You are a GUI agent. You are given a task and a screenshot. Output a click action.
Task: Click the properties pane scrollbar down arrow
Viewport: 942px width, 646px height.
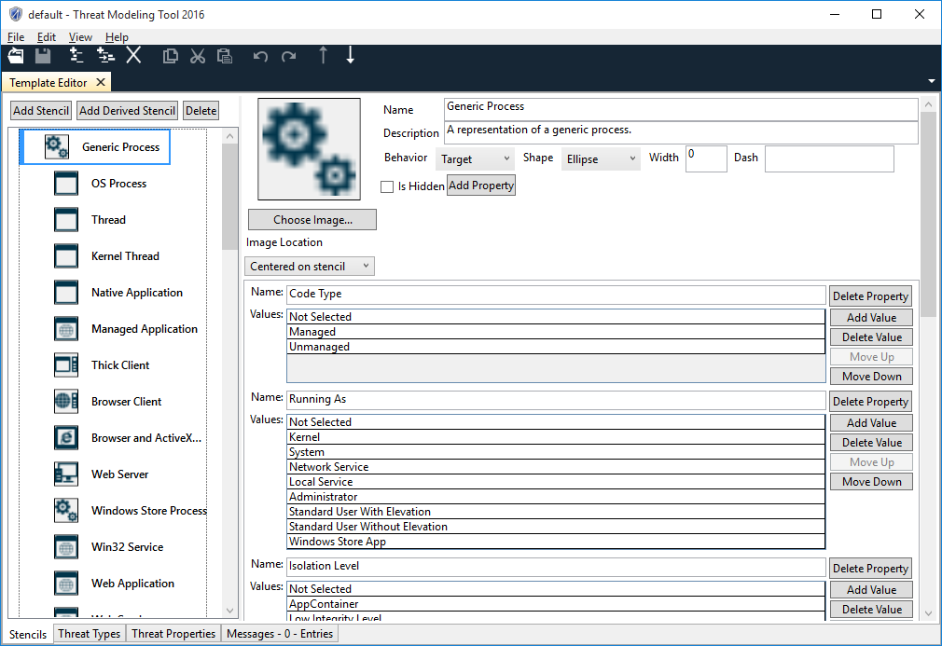coord(928,613)
